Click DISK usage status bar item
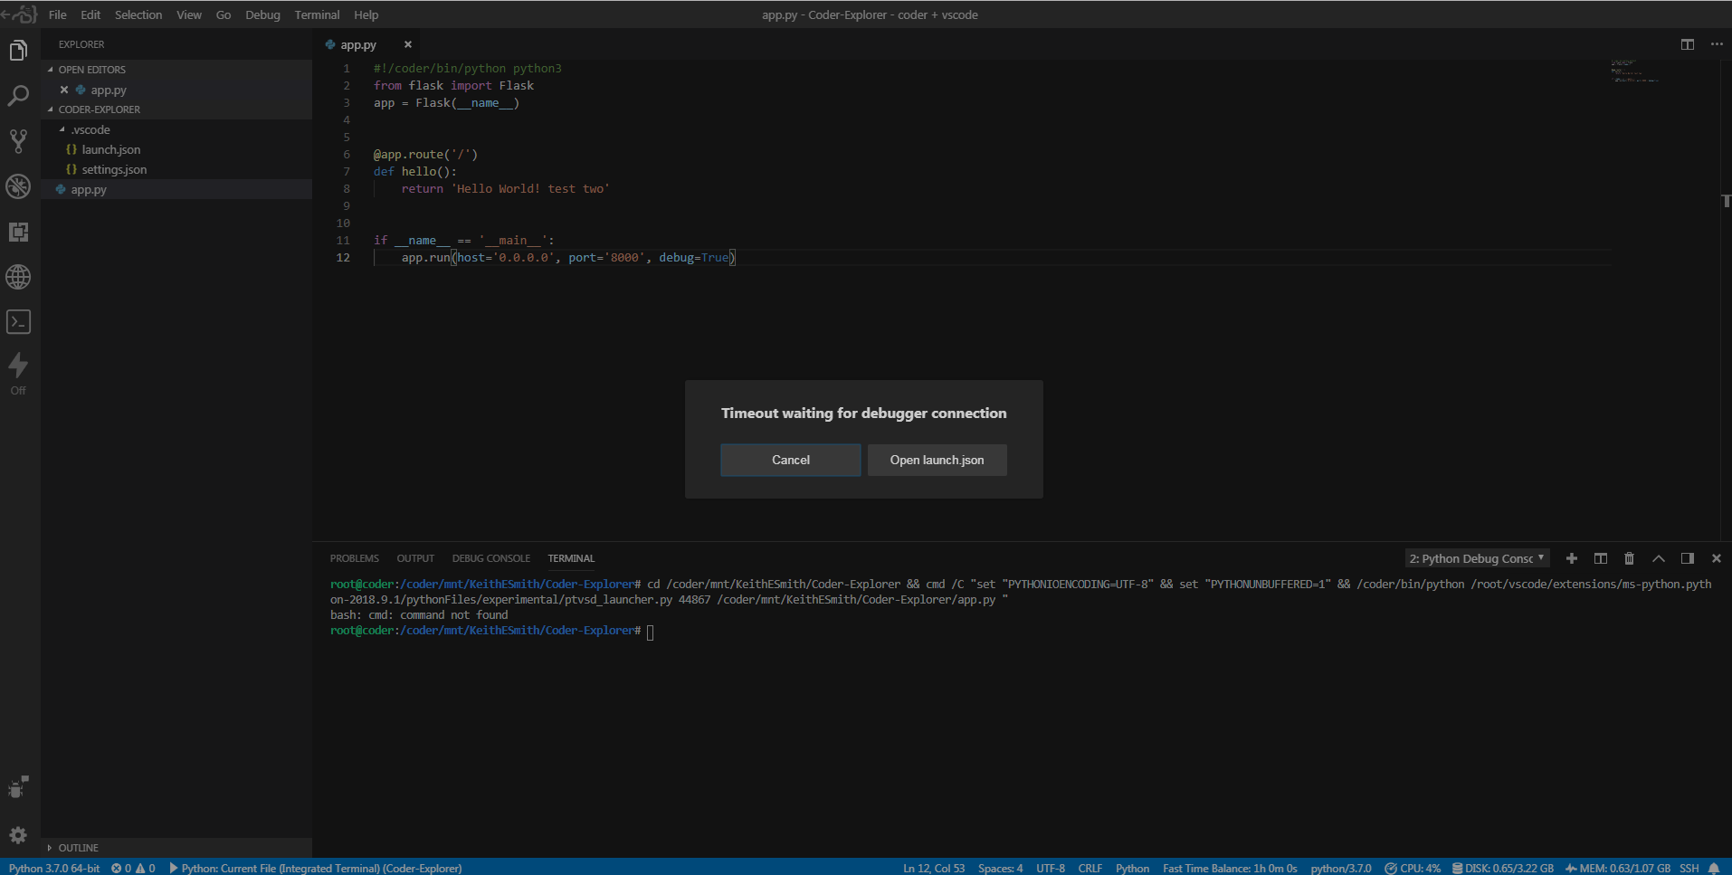 pos(1503,868)
